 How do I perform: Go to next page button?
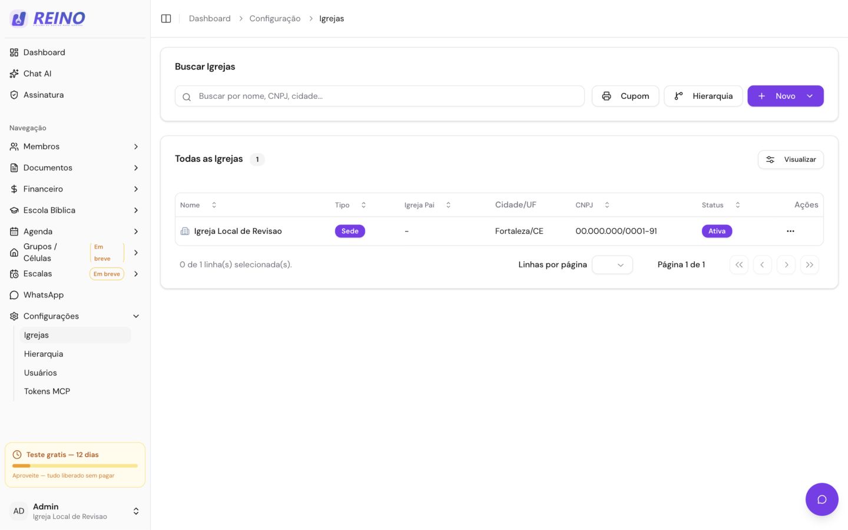pyautogui.click(x=786, y=265)
